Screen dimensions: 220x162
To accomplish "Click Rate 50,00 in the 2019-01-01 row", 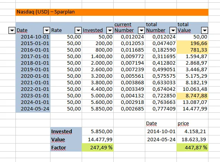I will click(66, 70).
